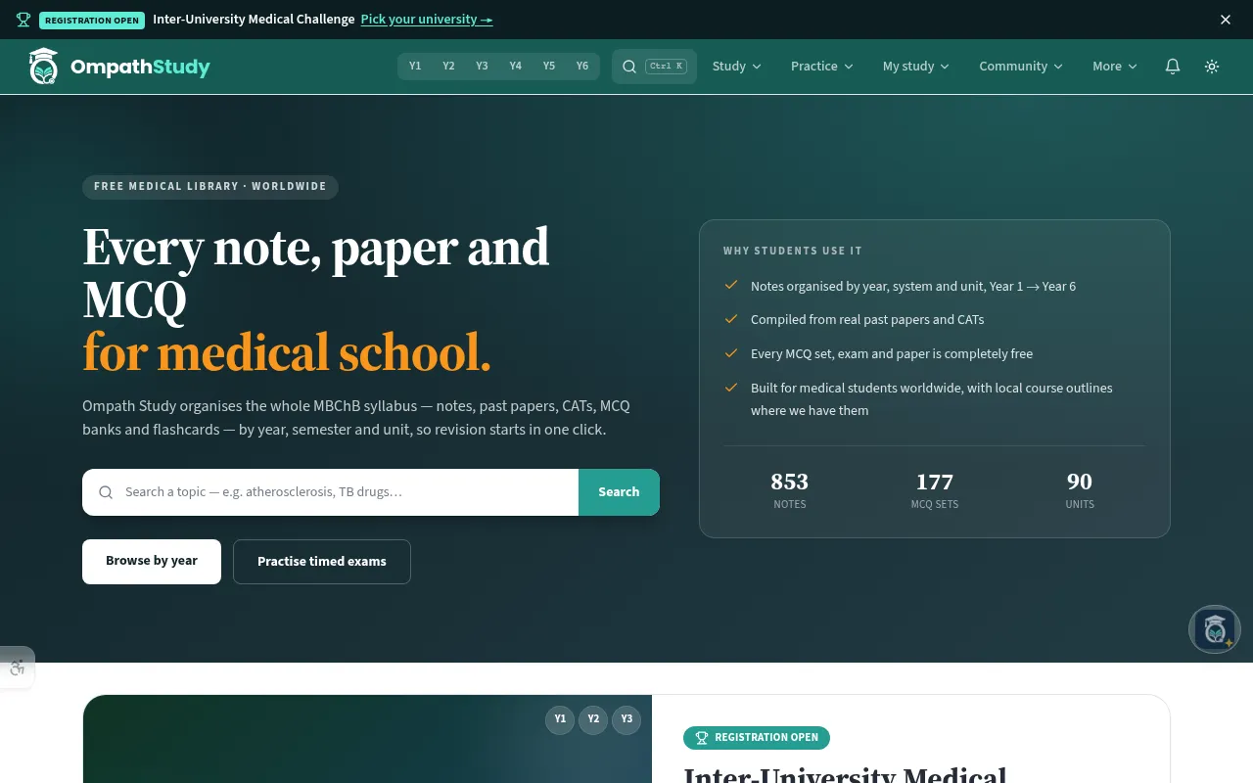Follow the Pick your university link
The width and height of the screenshot is (1253, 783).
tap(427, 20)
